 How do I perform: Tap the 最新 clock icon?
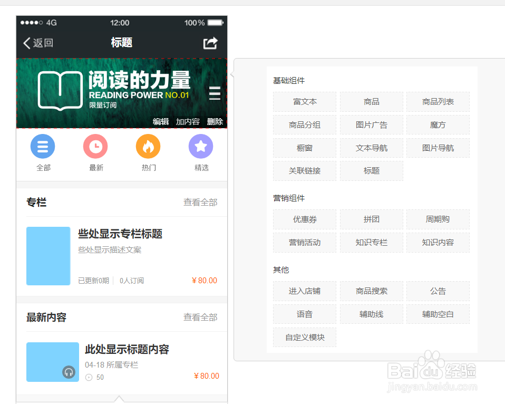click(x=95, y=147)
